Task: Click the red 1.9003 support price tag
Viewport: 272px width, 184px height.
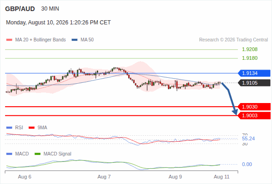Action: click(x=254, y=115)
